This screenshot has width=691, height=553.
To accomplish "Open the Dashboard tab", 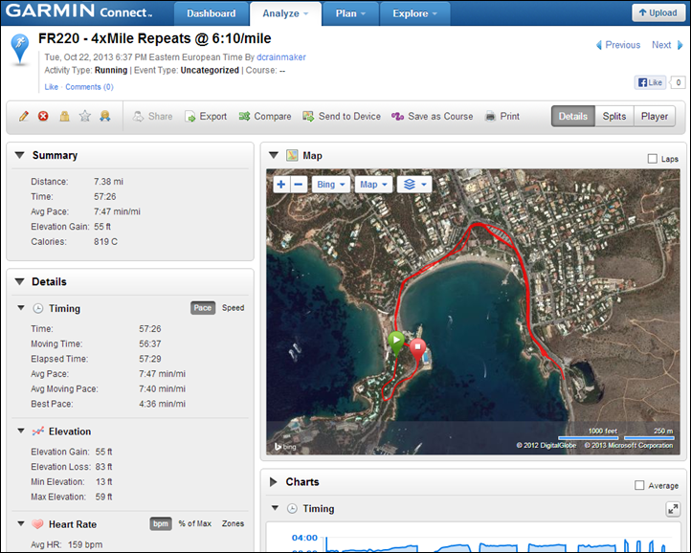I will point(211,13).
